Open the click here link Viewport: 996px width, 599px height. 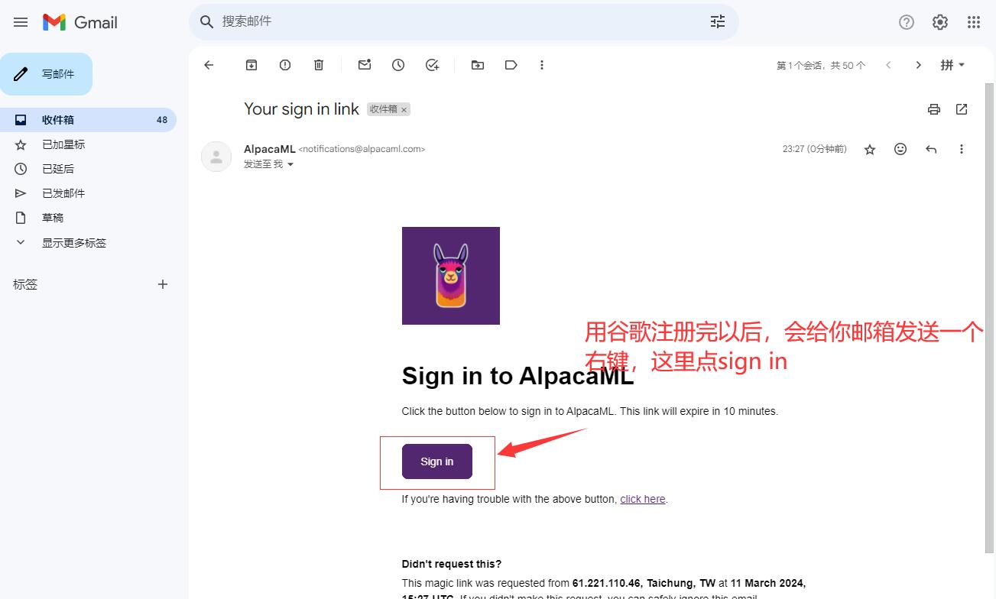(x=643, y=499)
